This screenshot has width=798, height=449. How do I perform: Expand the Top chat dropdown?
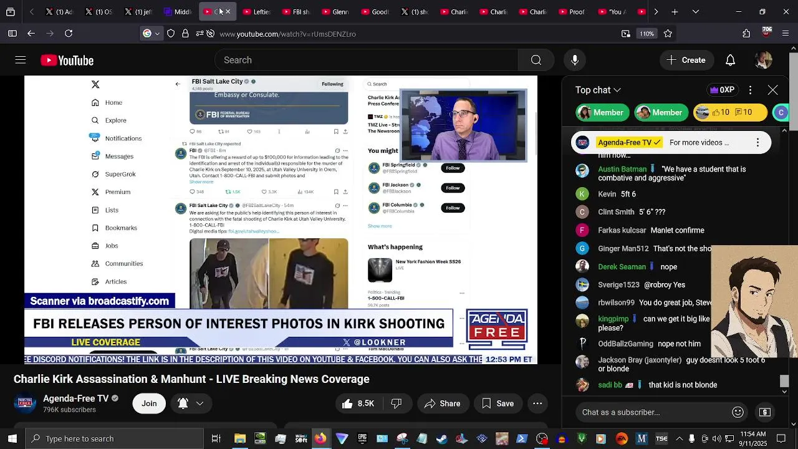point(598,90)
